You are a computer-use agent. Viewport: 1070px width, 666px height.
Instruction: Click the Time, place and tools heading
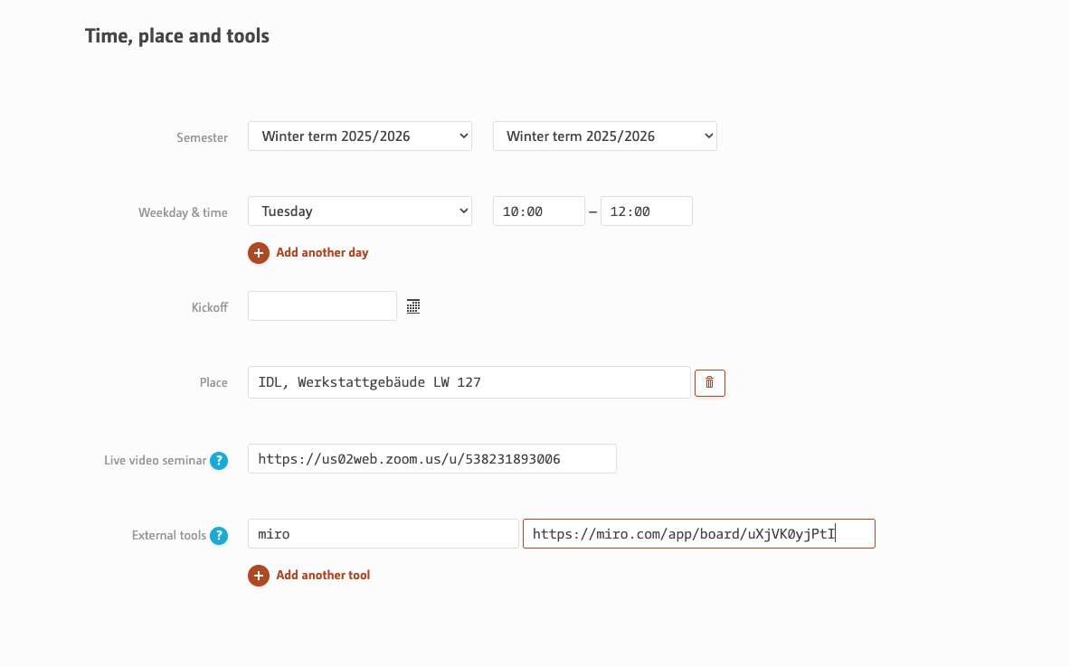tap(176, 35)
